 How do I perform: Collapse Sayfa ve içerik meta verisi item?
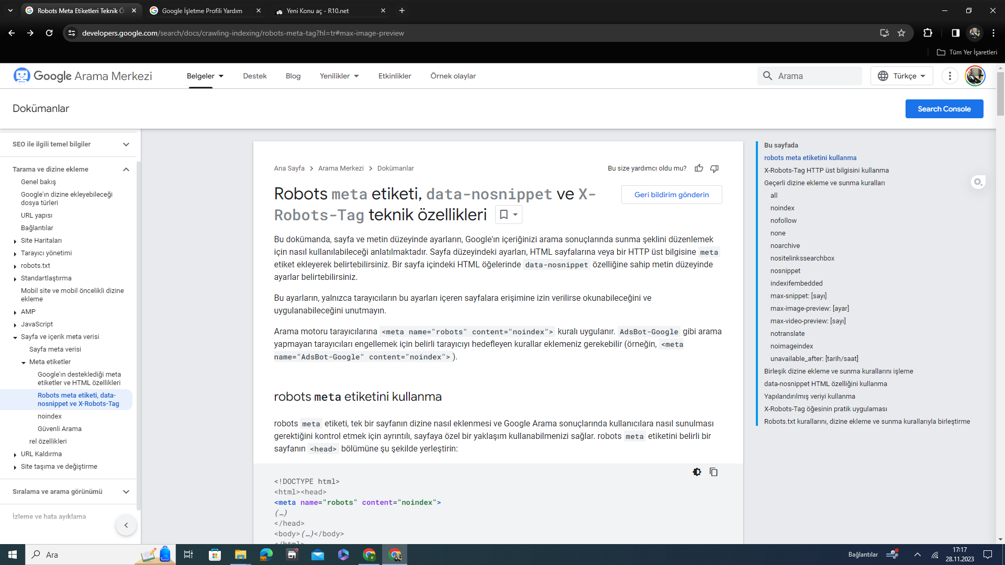coord(15,337)
